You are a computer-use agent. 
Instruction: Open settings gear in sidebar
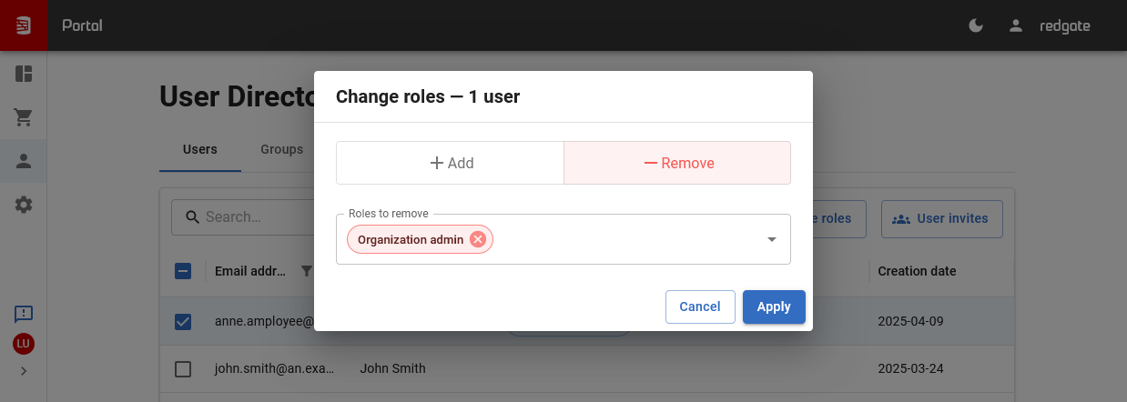(x=24, y=206)
